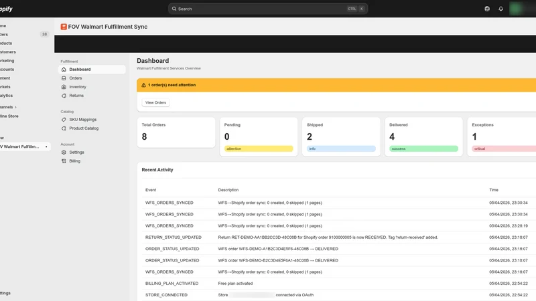Click the green success badge under Delivered
Image resolution: width=536 pixels, height=301 pixels.
[423, 148]
